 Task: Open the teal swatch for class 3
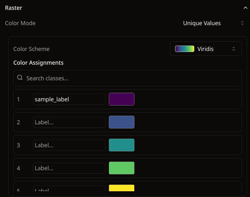tap(122, 145)
